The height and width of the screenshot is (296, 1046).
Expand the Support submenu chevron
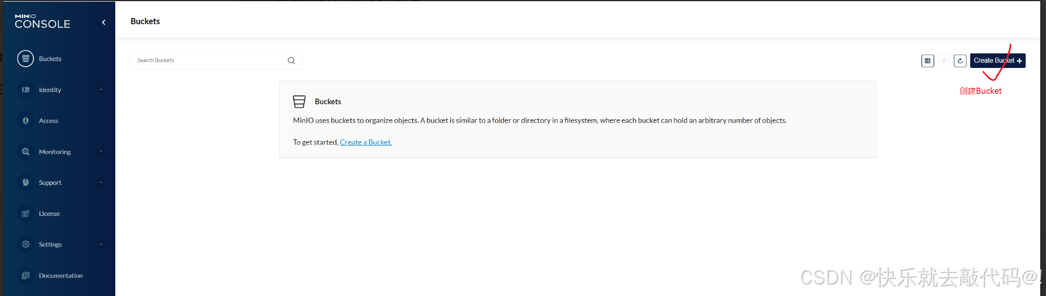101,183
